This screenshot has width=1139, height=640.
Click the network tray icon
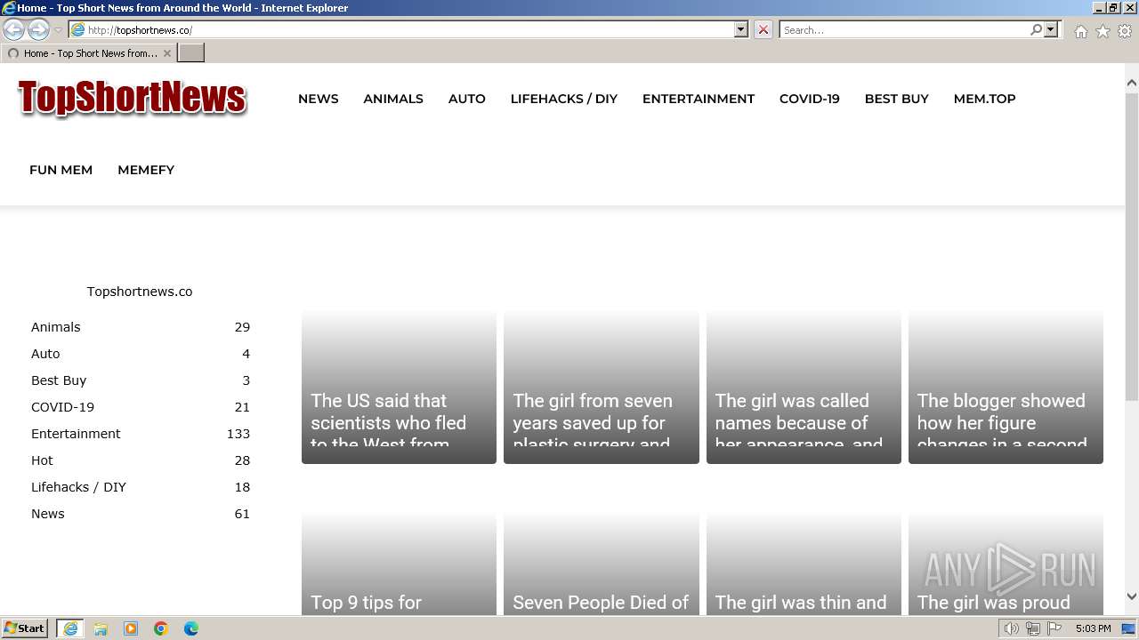point(1032,628)
